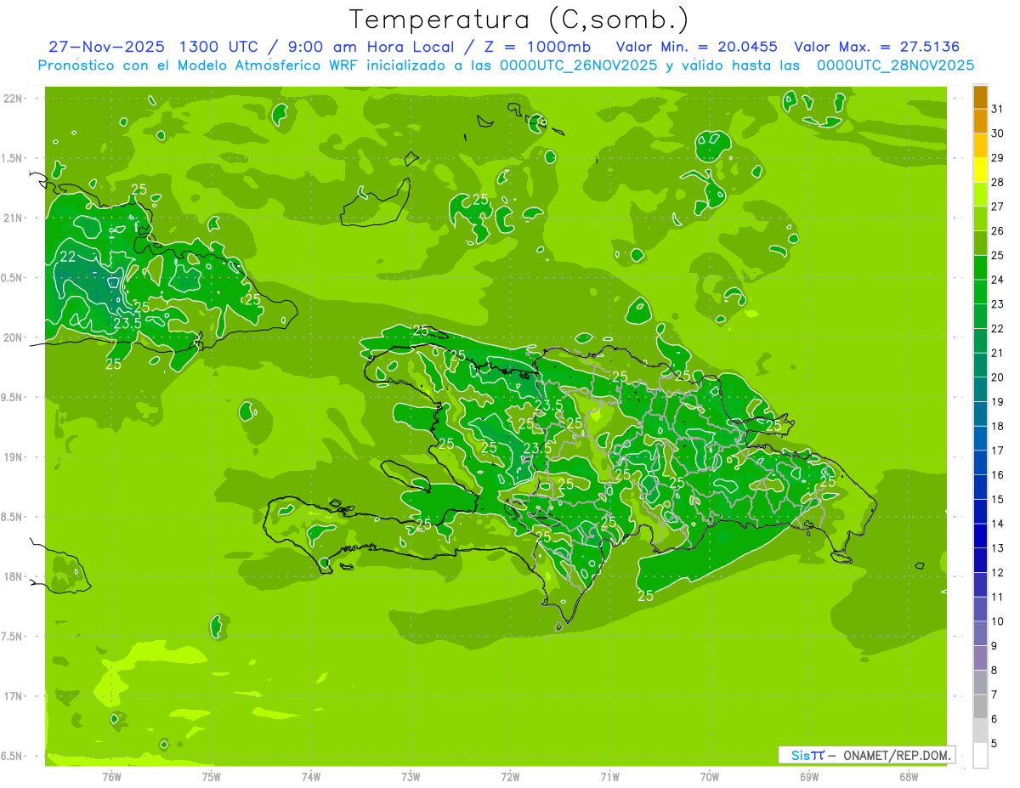Click the '20N' latitude axis label
Screen dimensions: 1020x788
pos(13,337)
